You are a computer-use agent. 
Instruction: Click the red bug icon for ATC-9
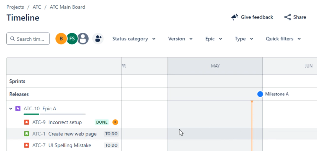click(27, 122)
